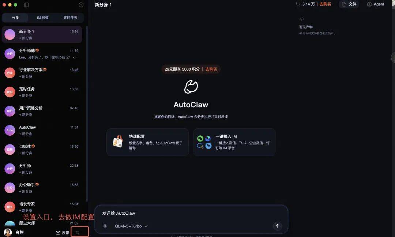The height and width of the screenshot is (237, 395).
Task: Open the 反馈 feedback button
Action: (x=63, y=233)
